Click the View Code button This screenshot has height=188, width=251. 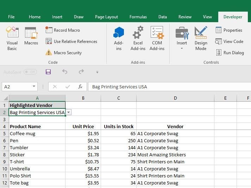pyautogui.click(x=229, y=42)
